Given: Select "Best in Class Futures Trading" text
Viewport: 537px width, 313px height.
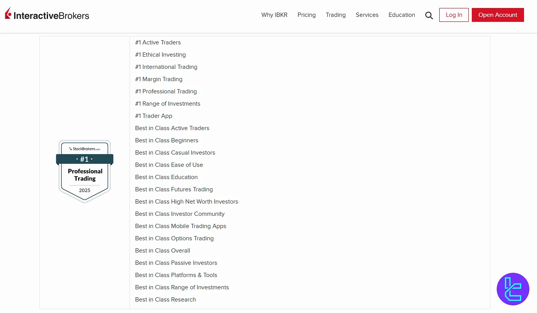Looking at the screenshot, I should pyautogui.click(x=174, y=189).
